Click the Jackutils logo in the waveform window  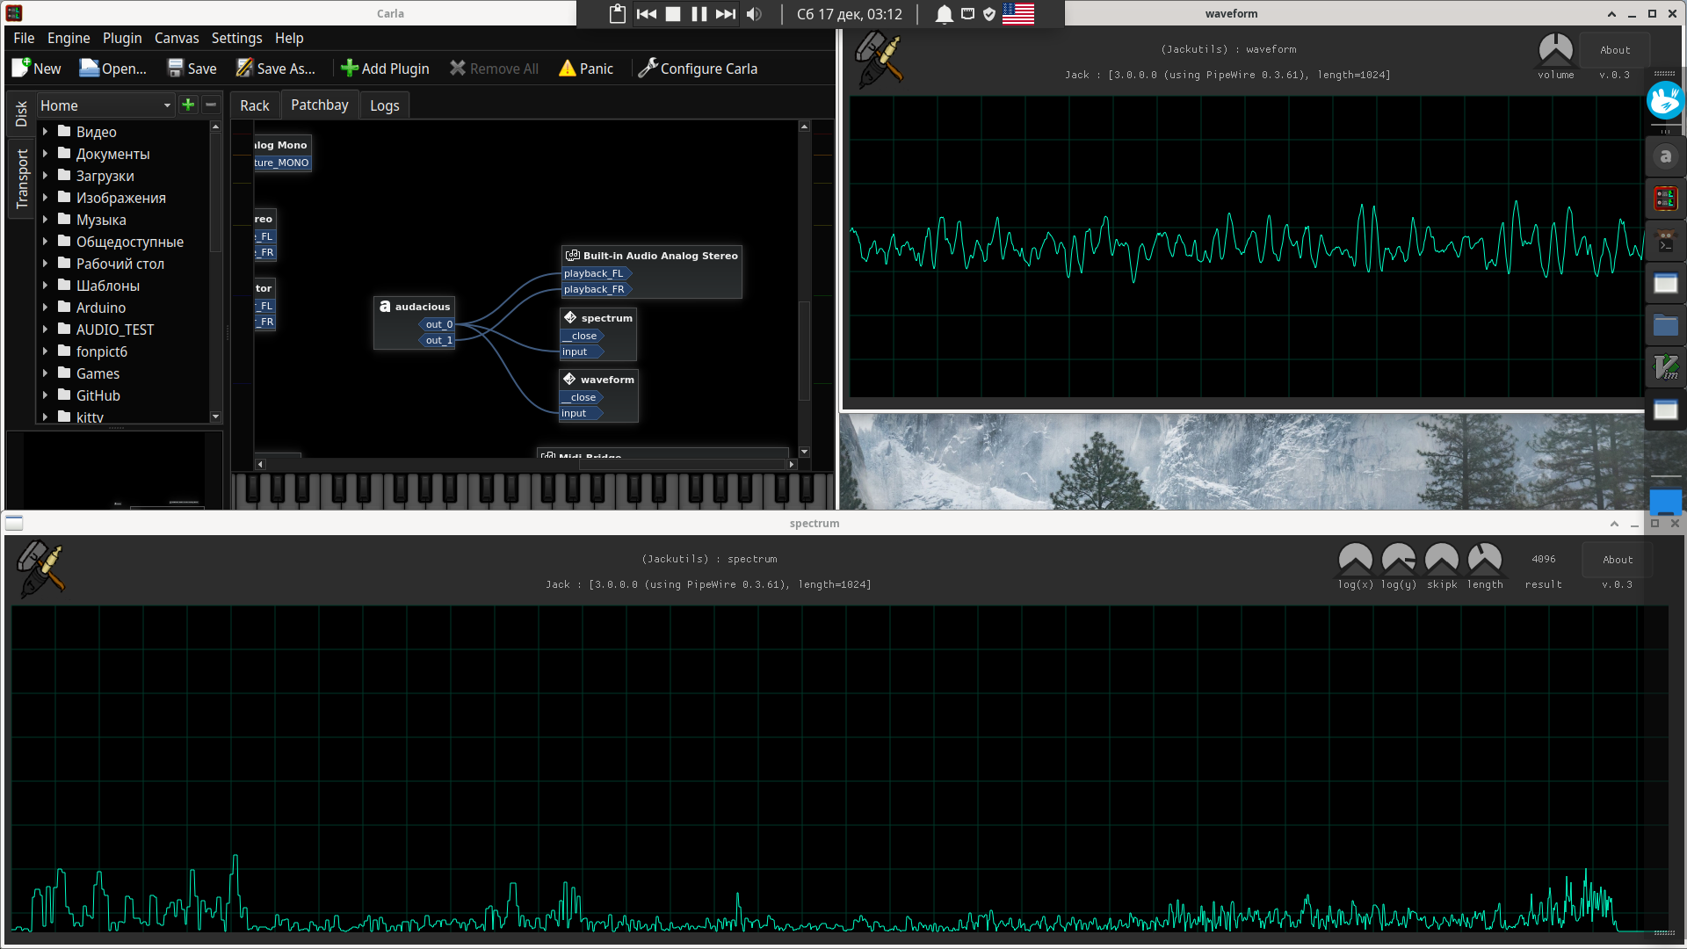pos(879,60)
